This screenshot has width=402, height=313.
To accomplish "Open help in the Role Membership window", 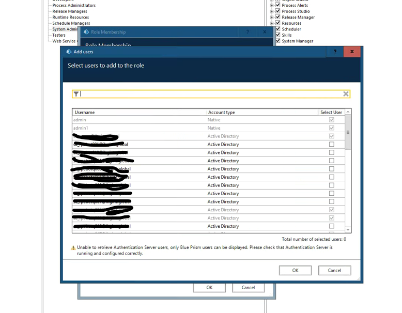I will click(x=248, y=32).
